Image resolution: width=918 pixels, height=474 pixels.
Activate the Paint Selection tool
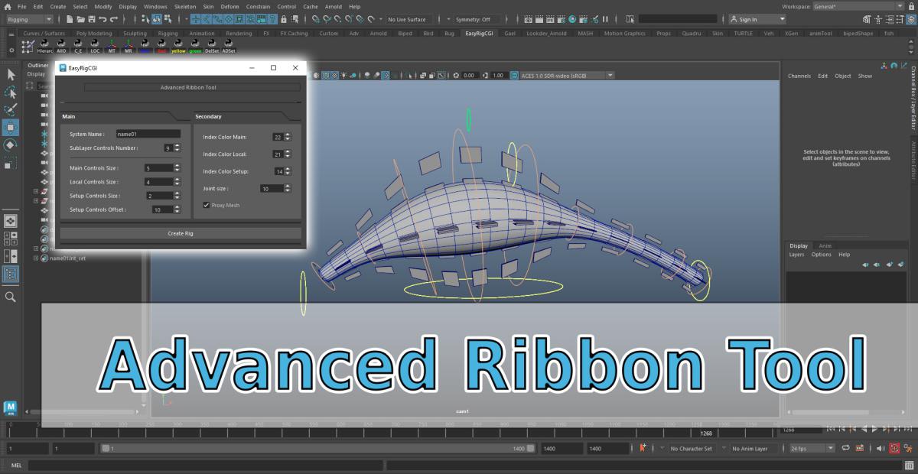[11, 110]
